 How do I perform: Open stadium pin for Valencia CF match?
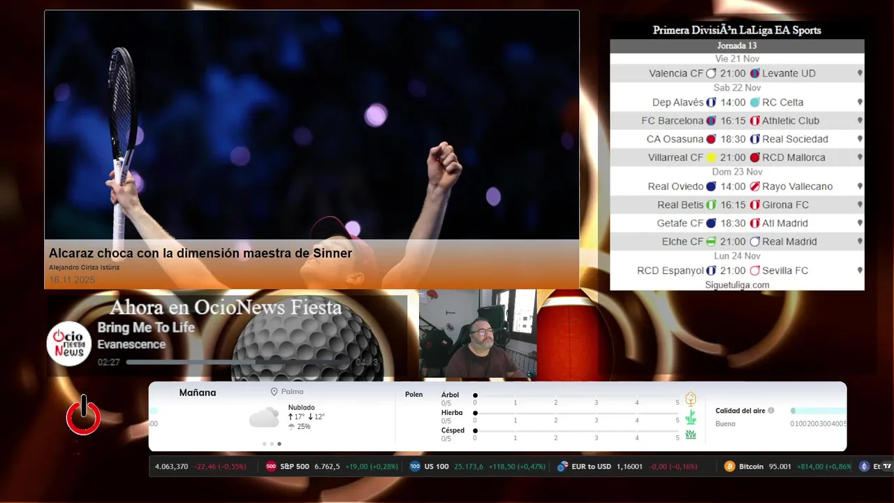860,73
